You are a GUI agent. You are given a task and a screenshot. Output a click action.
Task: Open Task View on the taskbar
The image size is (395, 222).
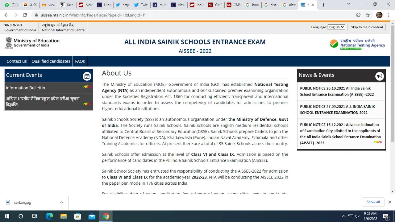pos(35,216)
